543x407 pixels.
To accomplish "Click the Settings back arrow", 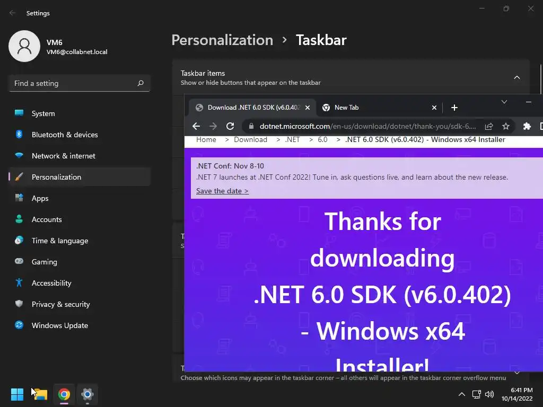I will tap(13, 13).
